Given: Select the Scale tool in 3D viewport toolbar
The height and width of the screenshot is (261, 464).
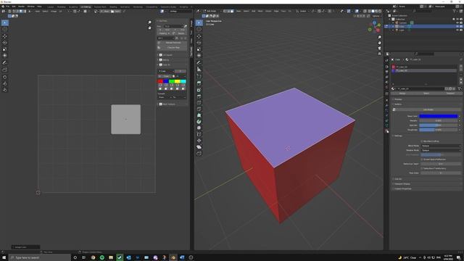Looking at the screenshot, I should pos(199,49).
